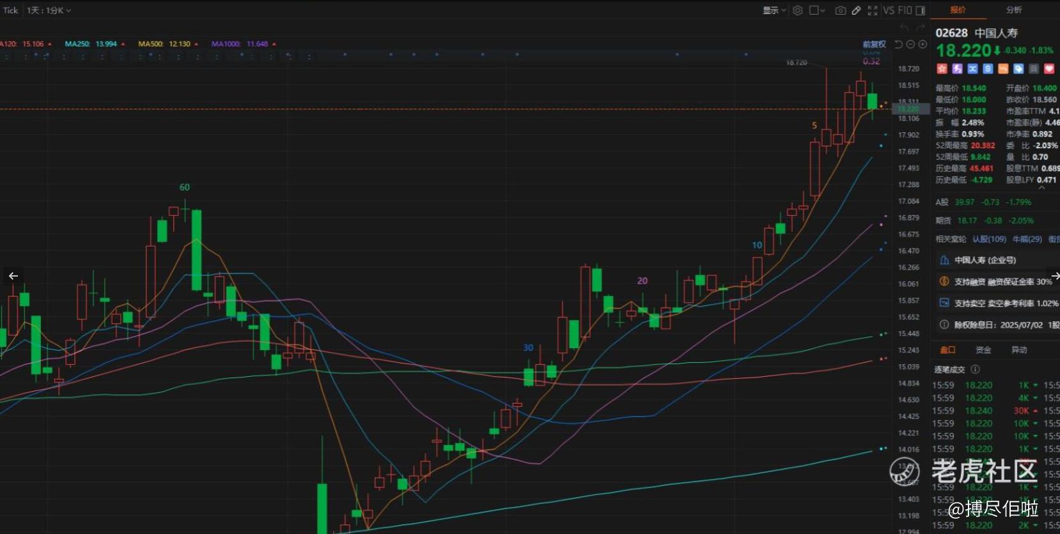The width and height of the screenshot is (1060, 534).
Task: Enter fullscreen chart mode
Action: 872,10
